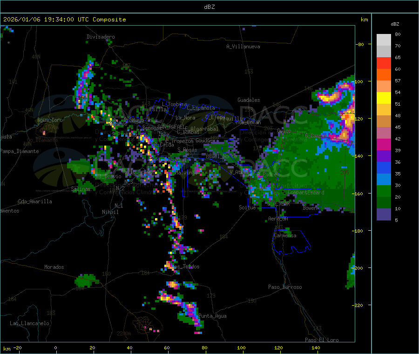Click the Paso_Barroso map label
419x354 pixels.
click(285, 287)
